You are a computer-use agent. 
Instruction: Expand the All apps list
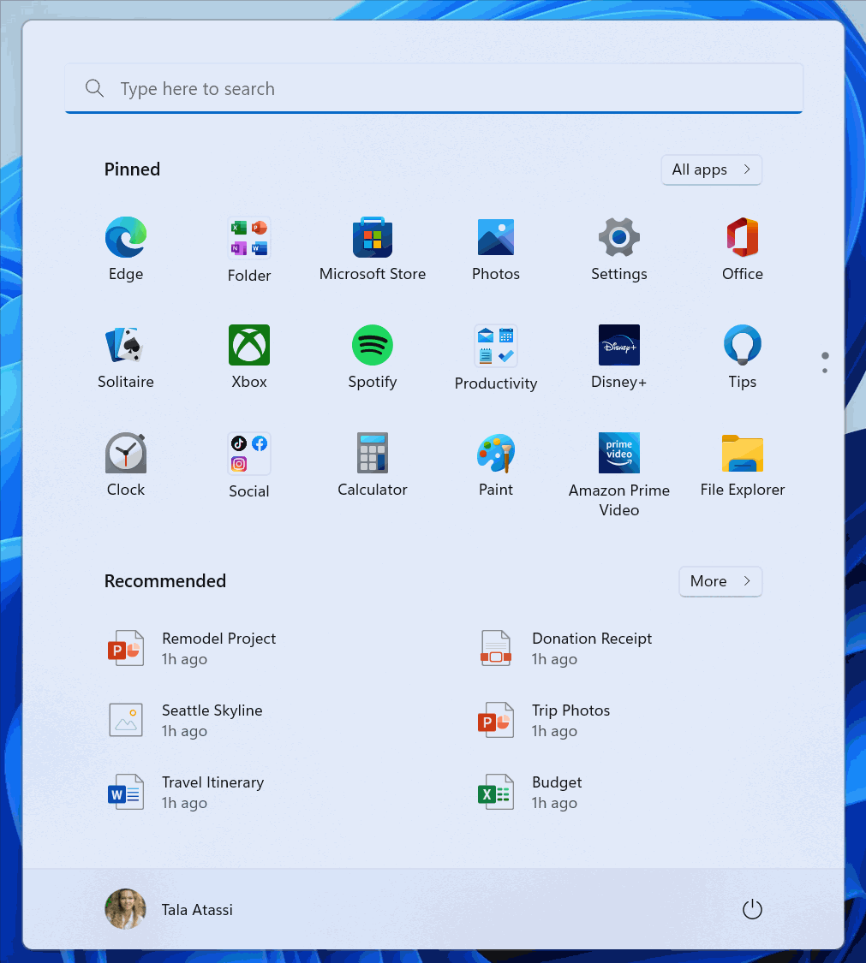[711, 169]
